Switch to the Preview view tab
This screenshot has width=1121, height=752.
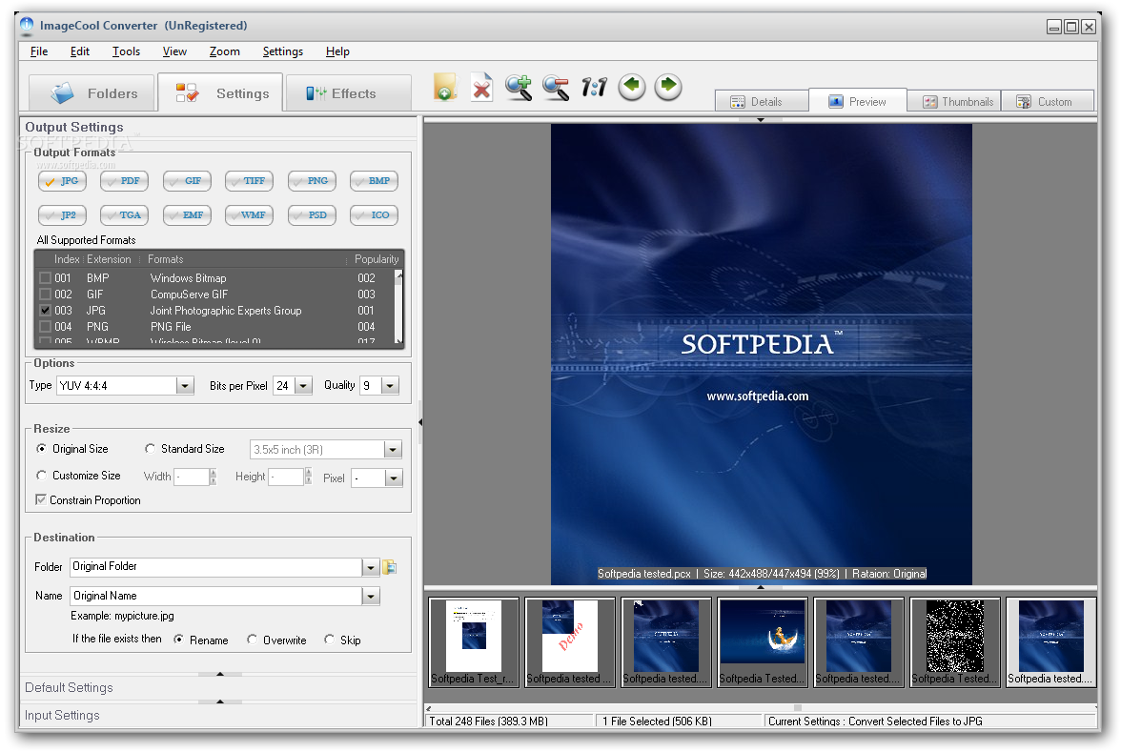858,101
